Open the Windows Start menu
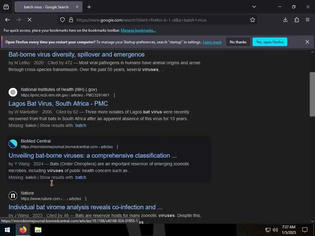Screen dimensions: 315x236 point(7,230)
